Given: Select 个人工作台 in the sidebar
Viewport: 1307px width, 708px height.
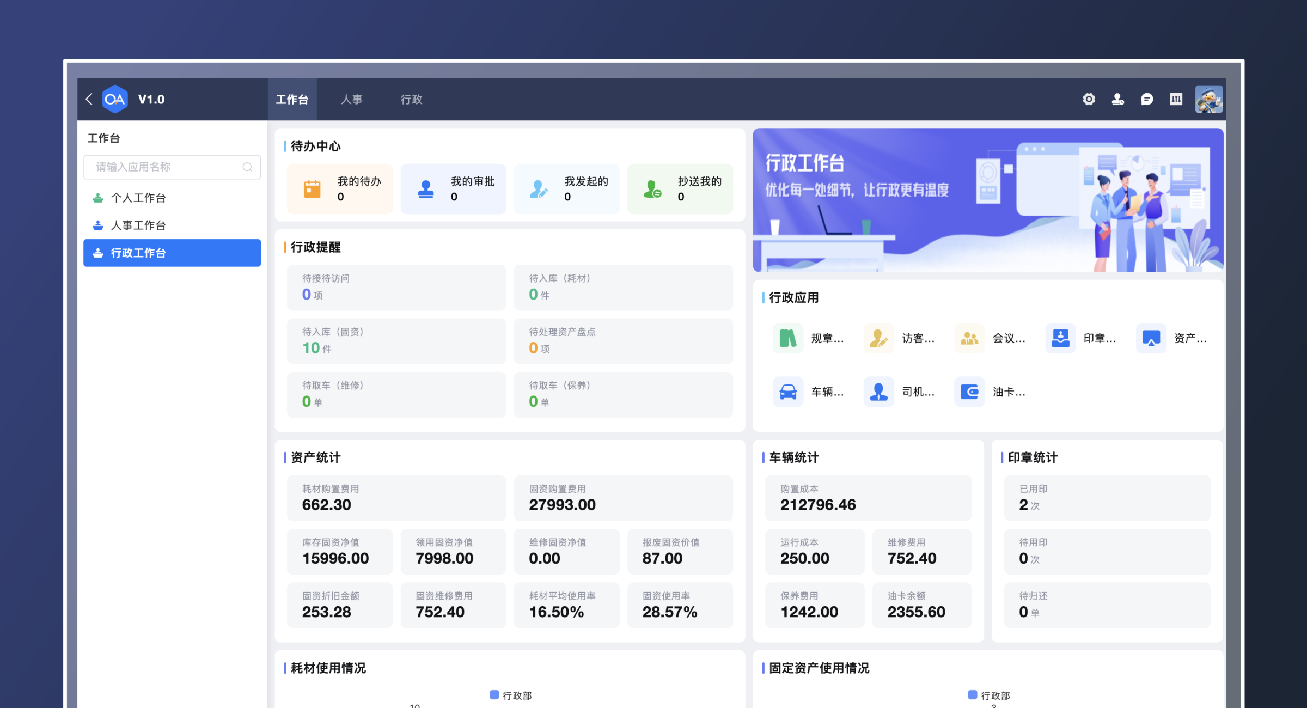Looking at the screenshot, I should point(138,198).
